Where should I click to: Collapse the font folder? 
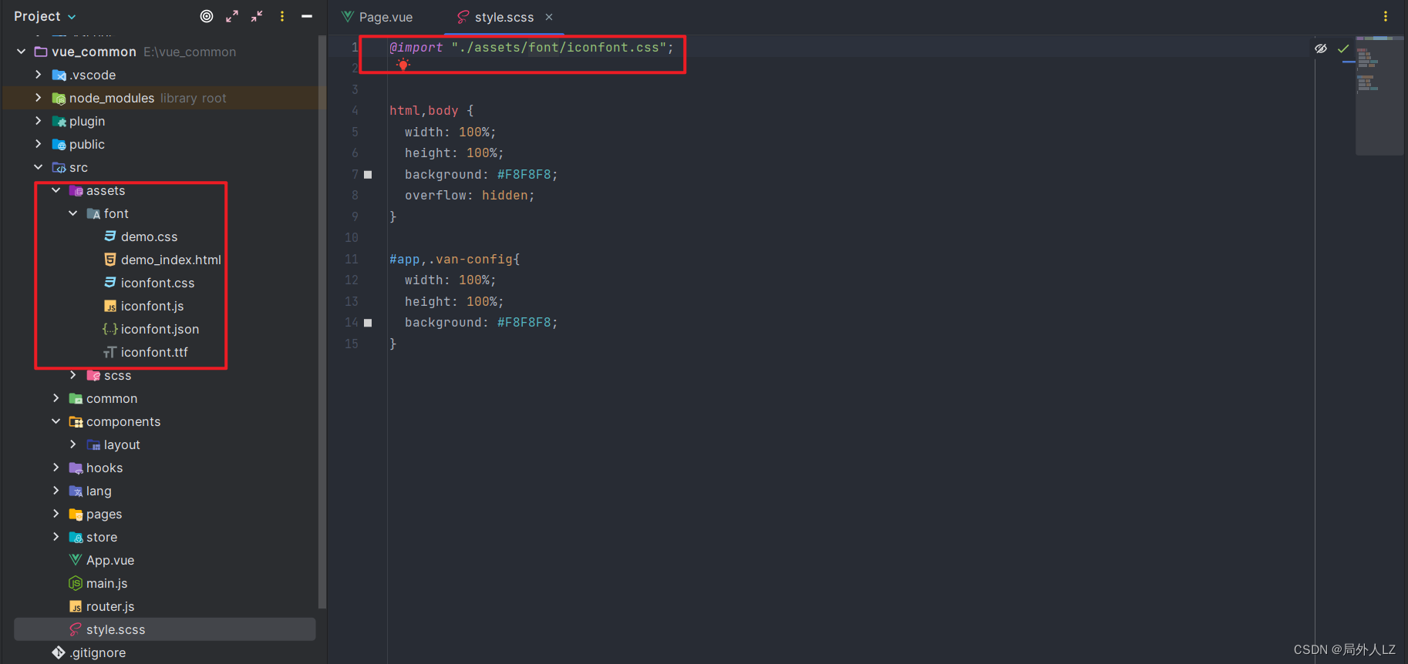pyautogui.click(x=73, y=213)
